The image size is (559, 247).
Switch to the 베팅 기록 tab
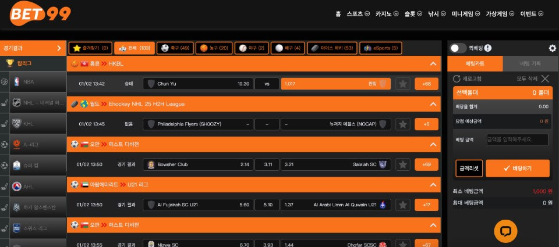click(530, 64)
